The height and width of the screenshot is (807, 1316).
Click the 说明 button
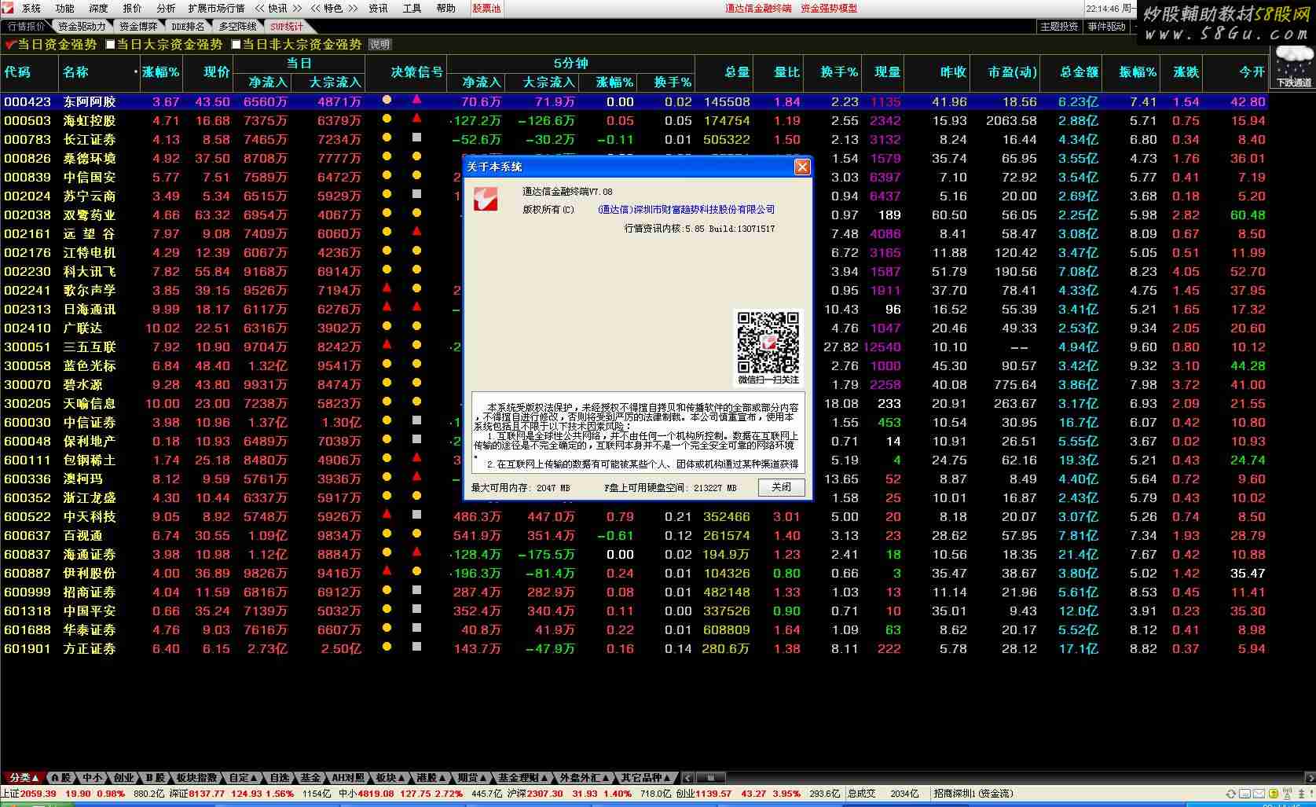click(x=379, y=45)
